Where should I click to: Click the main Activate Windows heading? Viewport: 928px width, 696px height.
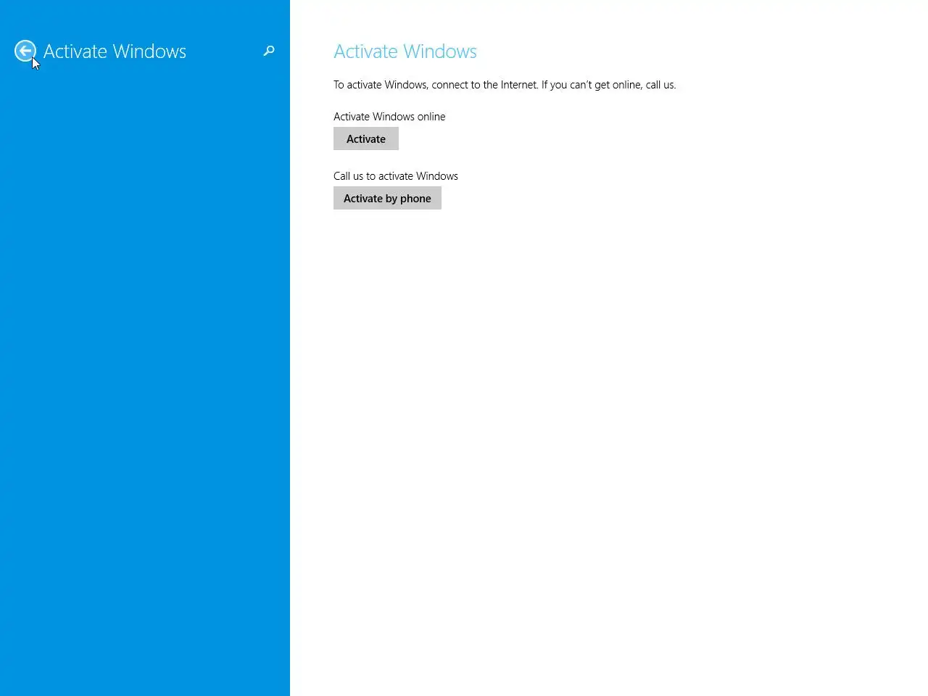click(x=405, y=51)
